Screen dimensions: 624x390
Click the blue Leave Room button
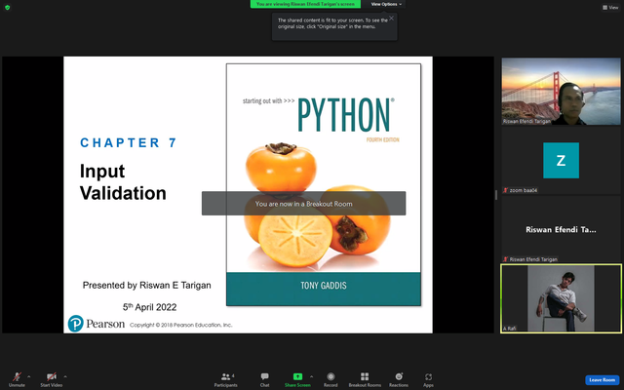click(x=603, y=380)
